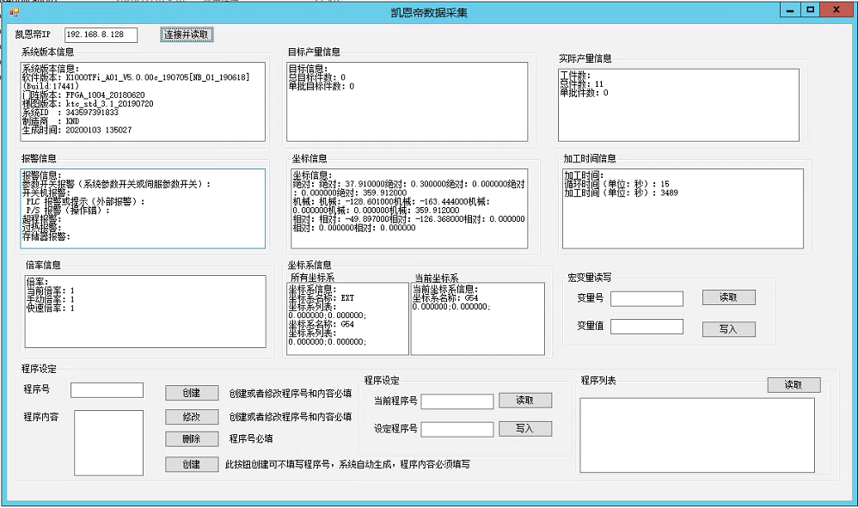
Task: Click the 所有坐标系 text box
Action: [x=347, y=319]
